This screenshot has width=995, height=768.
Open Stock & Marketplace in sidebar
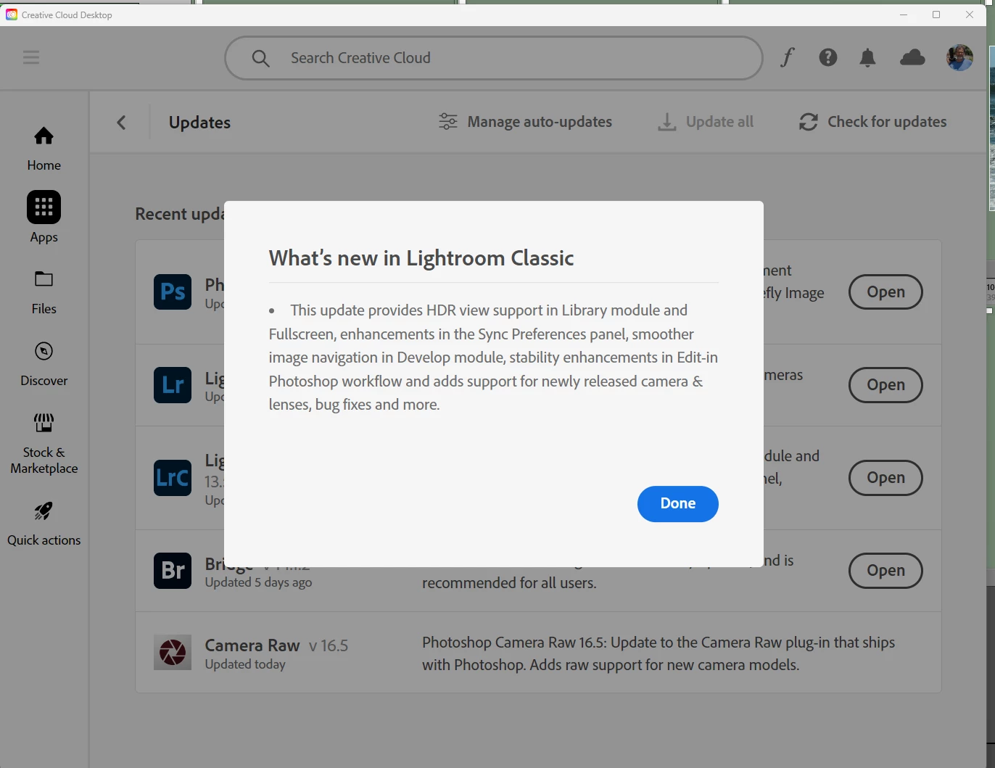coord(44,444)
